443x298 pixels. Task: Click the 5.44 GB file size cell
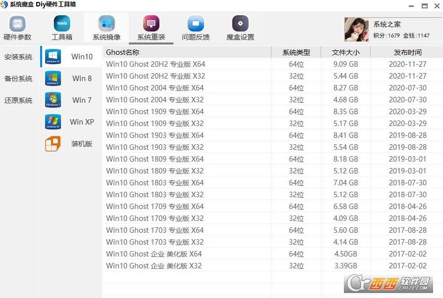click(x=345, y=76)
